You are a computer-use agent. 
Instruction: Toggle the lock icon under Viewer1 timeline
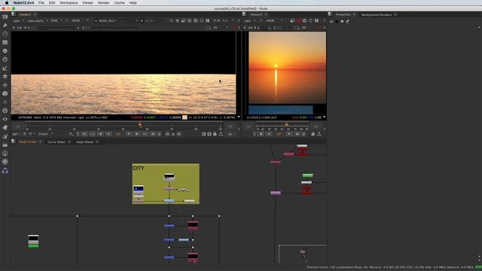point(215,134)
